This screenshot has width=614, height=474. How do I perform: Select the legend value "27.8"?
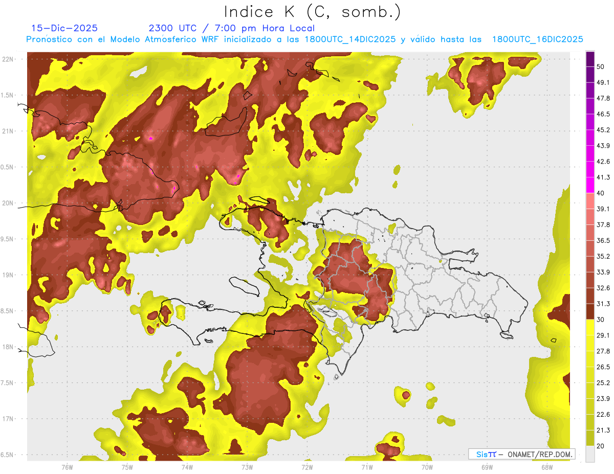coord(604,351)
